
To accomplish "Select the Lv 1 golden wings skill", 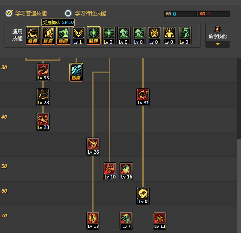I will tap(78, 35).
